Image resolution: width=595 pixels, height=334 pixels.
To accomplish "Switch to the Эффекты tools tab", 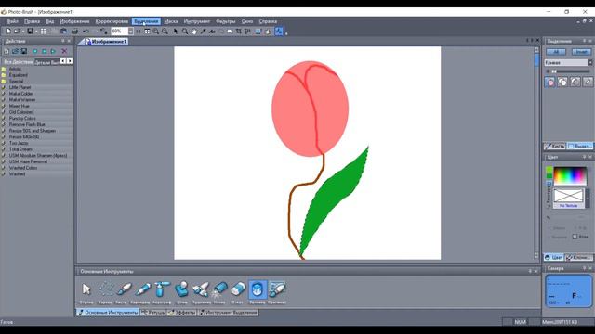I will point(182,313).
